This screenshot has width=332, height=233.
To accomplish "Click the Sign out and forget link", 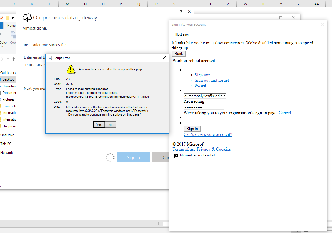I will pos(212,80).
